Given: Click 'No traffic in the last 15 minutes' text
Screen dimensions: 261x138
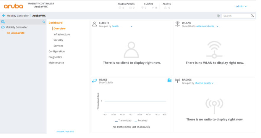Looking at the screenshot, I should (x=131, y=127).
